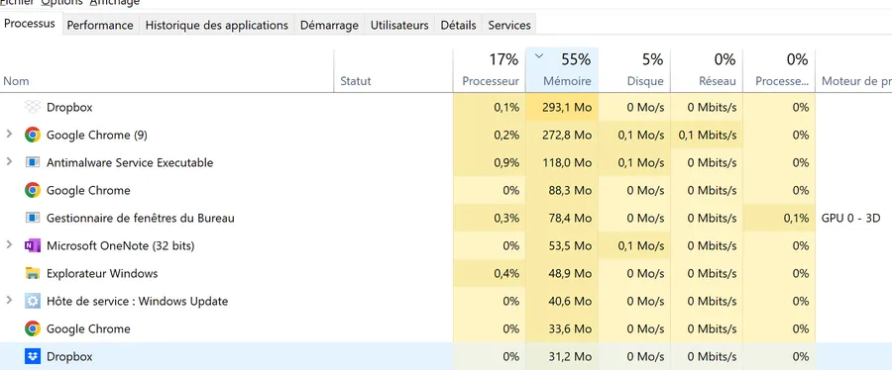The image size is (892, 370).
Task: Click the blue Dropbox icon in the highlighted row
Action: point(33,356)
